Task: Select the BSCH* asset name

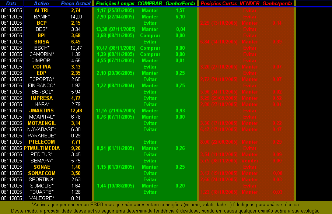Action: point(42,48)
